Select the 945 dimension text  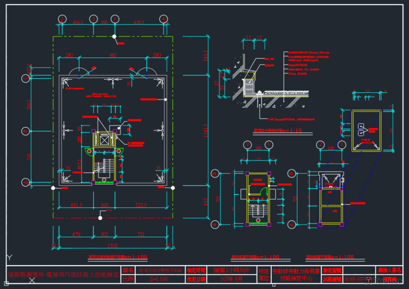(x=112, y=55)
